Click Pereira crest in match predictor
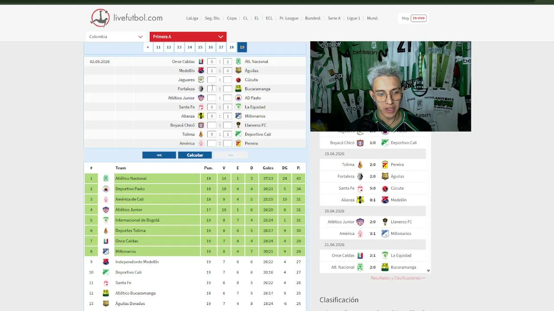554x311 pixels. [238, 143]
